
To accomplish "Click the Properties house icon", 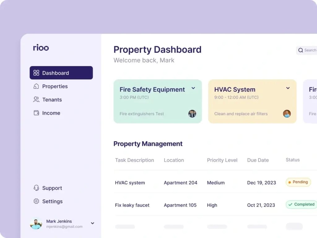I will point(36,86).
